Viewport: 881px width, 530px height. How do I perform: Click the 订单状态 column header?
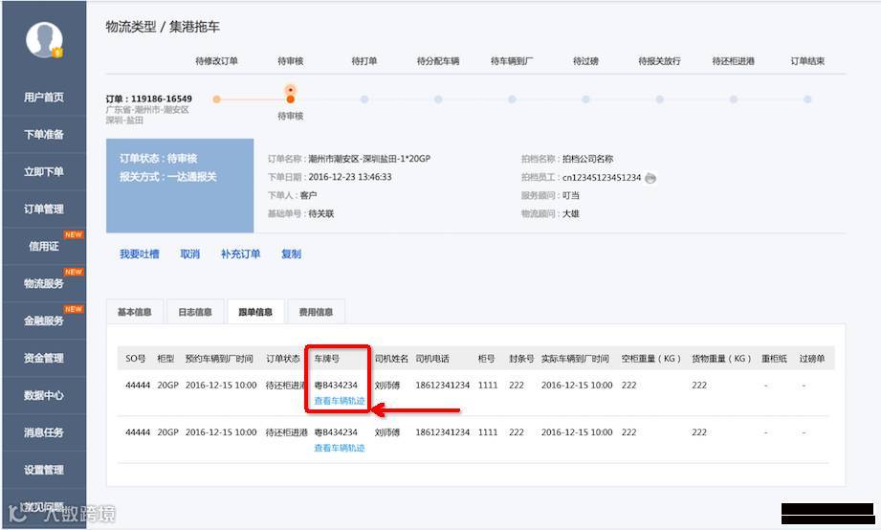coord(282,359)
